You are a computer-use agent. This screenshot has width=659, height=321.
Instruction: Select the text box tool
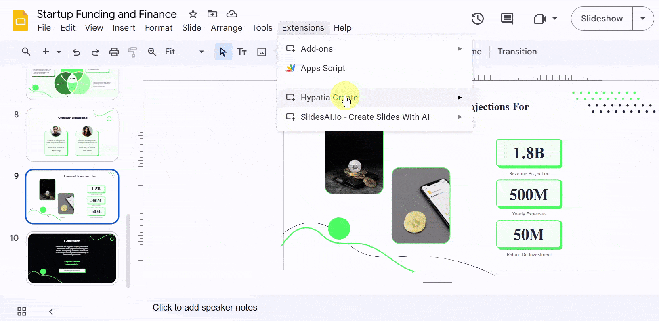click(x=242, y=52)
